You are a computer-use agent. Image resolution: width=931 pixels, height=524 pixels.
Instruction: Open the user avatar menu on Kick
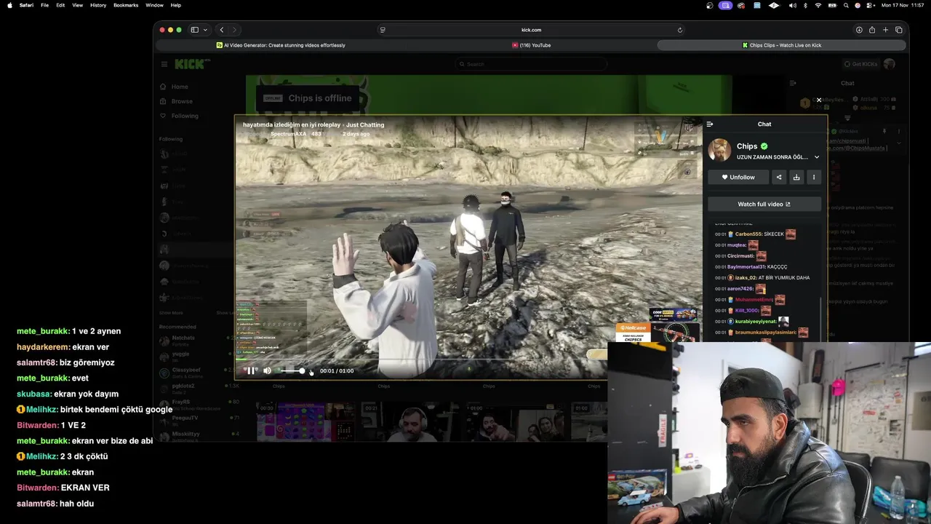coord(890,64)
